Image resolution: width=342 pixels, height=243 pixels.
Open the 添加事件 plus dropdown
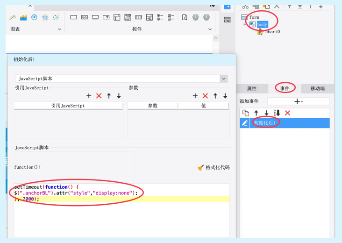point(299,101)
